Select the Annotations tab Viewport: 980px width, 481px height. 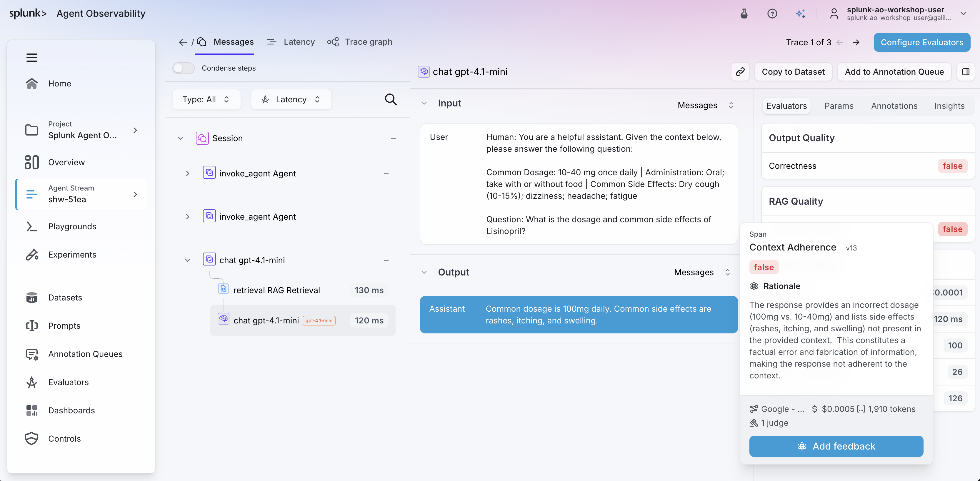tap(894, 106)
